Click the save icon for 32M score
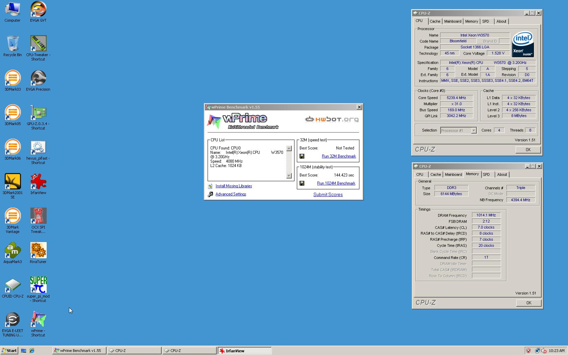This screenshot has width=568, height=355. [302, 156]
